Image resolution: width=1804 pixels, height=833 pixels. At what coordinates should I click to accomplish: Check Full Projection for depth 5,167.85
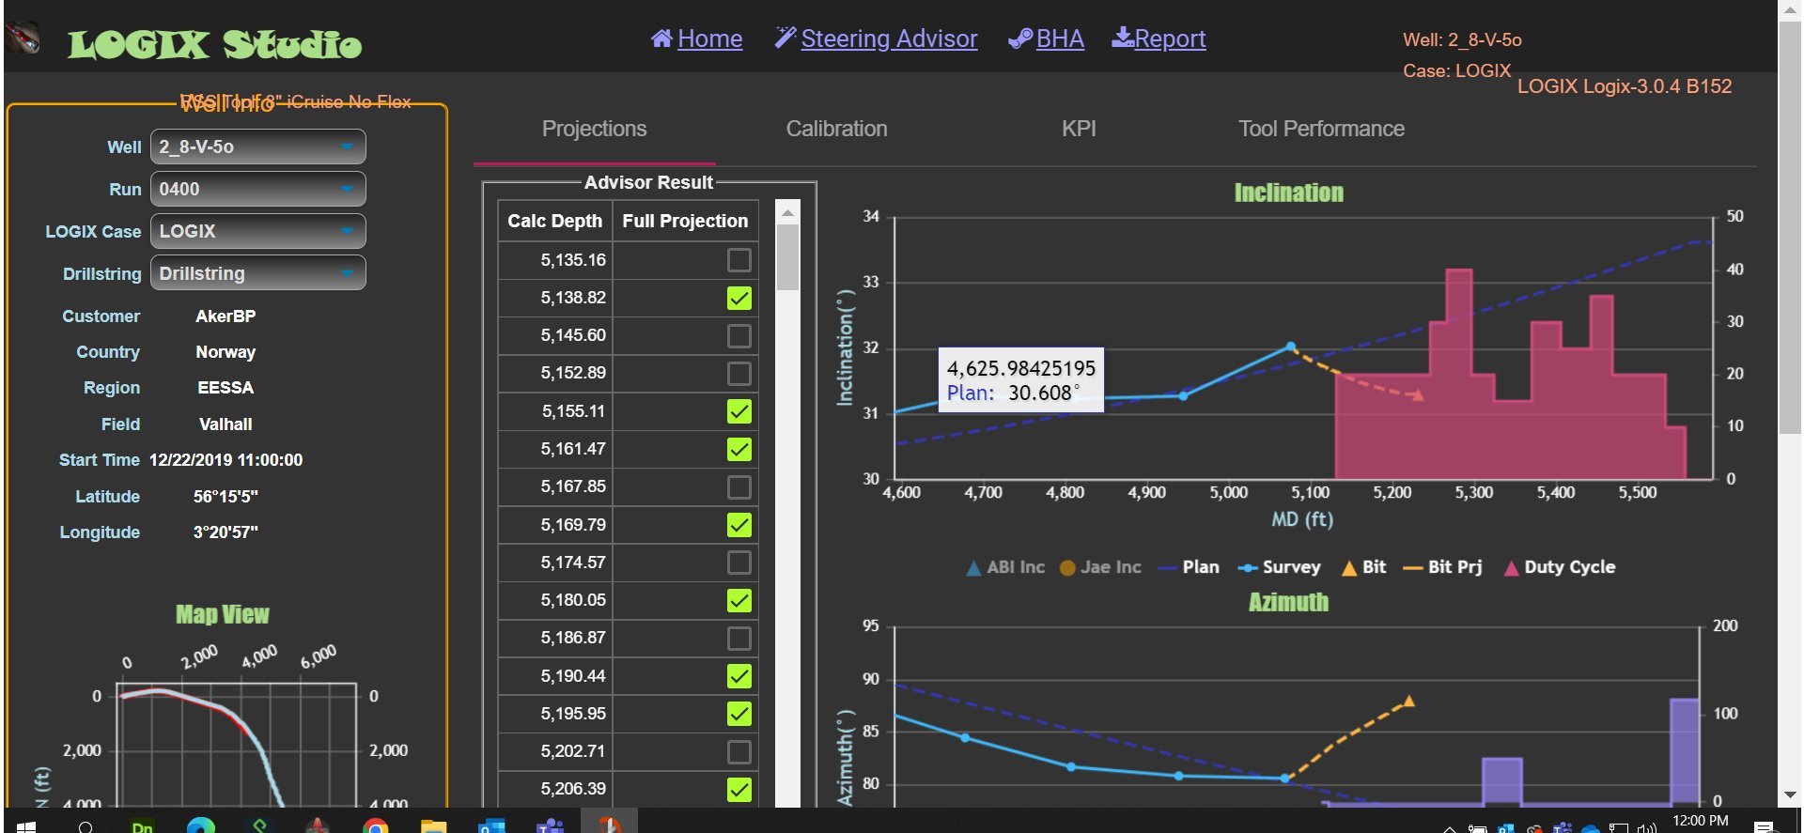point(739,486)
